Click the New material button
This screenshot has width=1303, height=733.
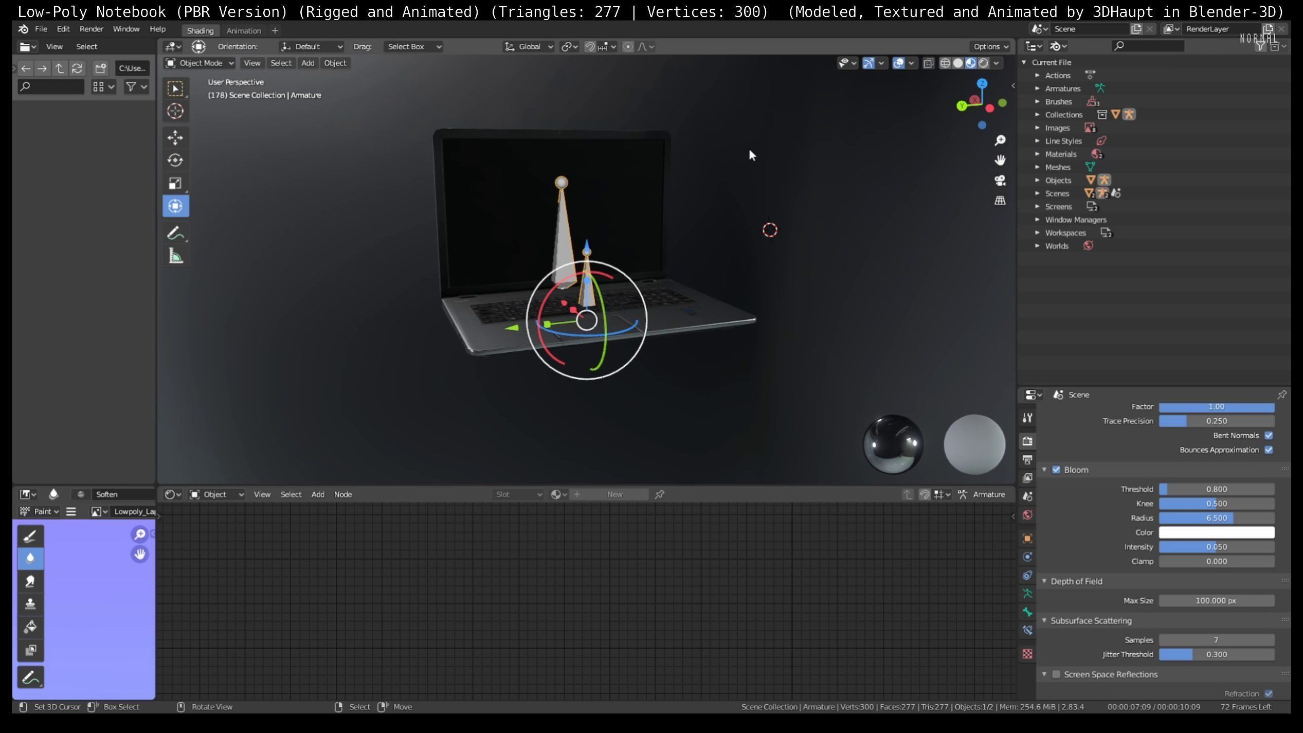[614, 494]
